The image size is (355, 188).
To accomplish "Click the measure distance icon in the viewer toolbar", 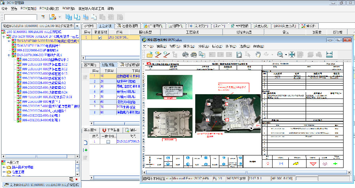I will click(x=330, y=55).
